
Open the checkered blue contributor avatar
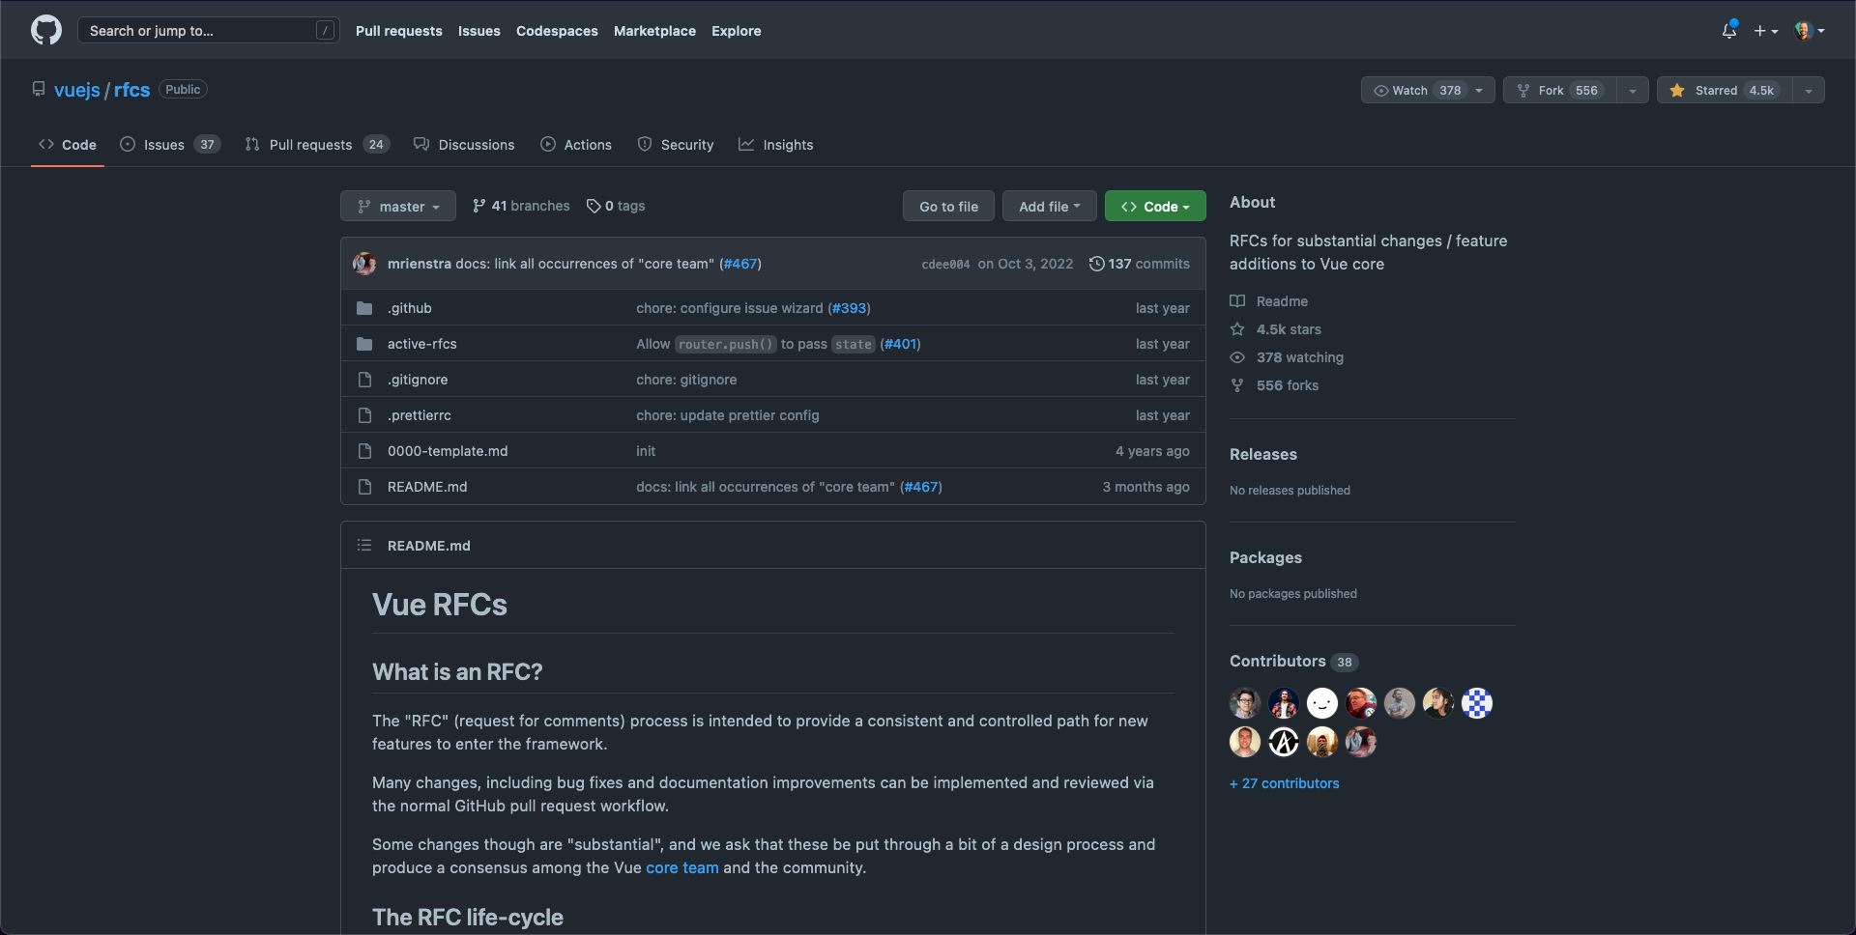pyautogui.click(x=1477, y=703)
